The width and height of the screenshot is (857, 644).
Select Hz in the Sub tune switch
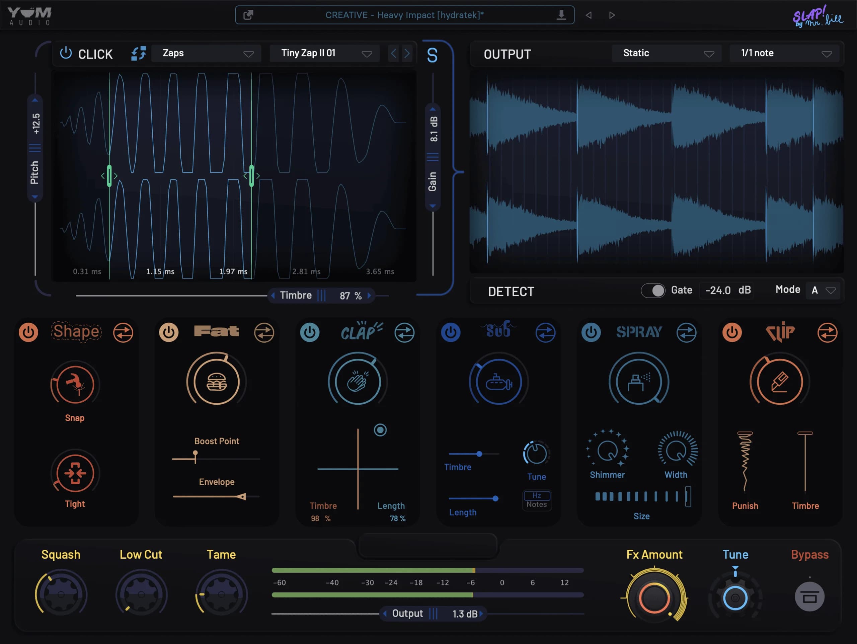(x=536, y=495)
